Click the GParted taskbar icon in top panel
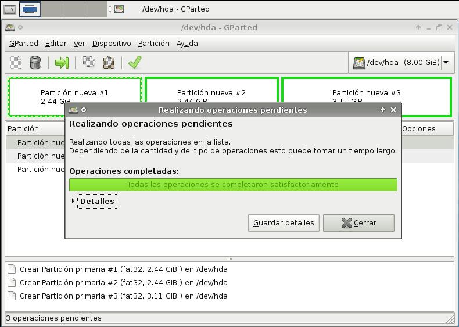 119,9
